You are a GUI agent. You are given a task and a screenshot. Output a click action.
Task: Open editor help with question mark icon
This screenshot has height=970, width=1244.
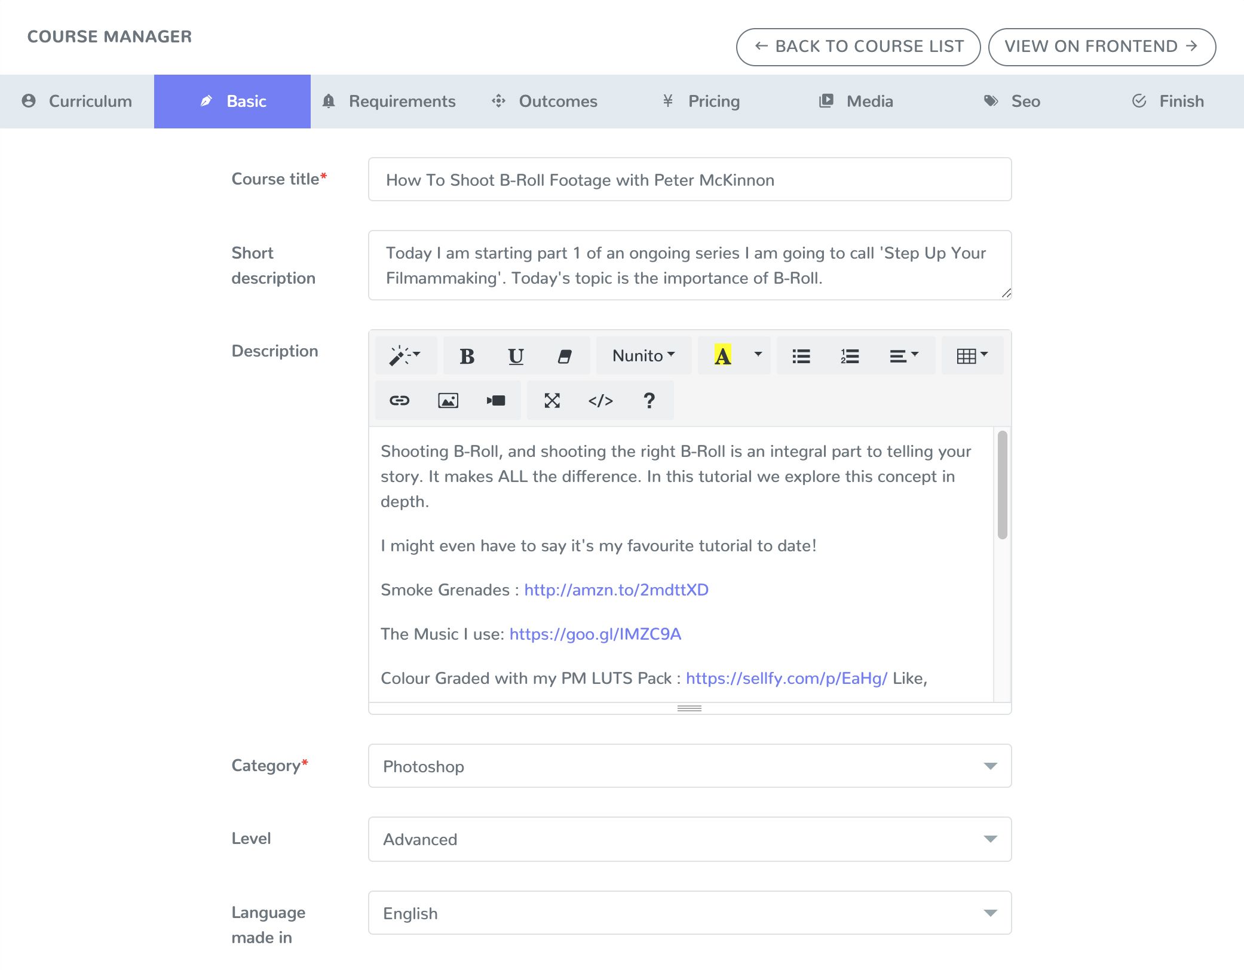tap(649, 400)
